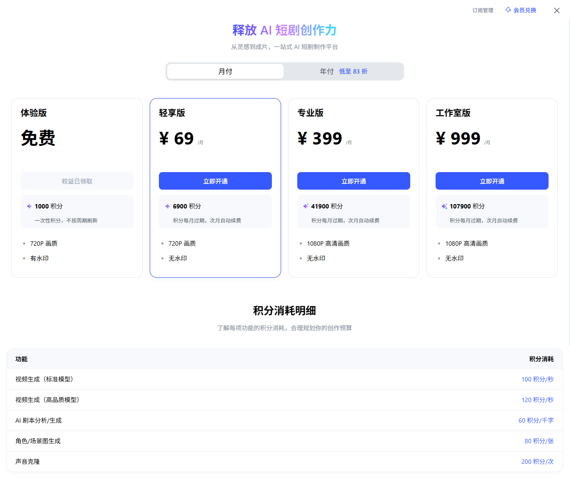This screenshot has width=570, height=480.
Task: Click 积分消耗 table column header
Action: (542, 359)
